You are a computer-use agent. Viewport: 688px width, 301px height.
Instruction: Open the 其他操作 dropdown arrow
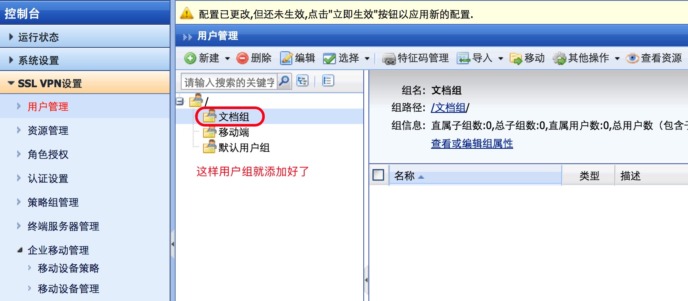(x=617, y=59)
